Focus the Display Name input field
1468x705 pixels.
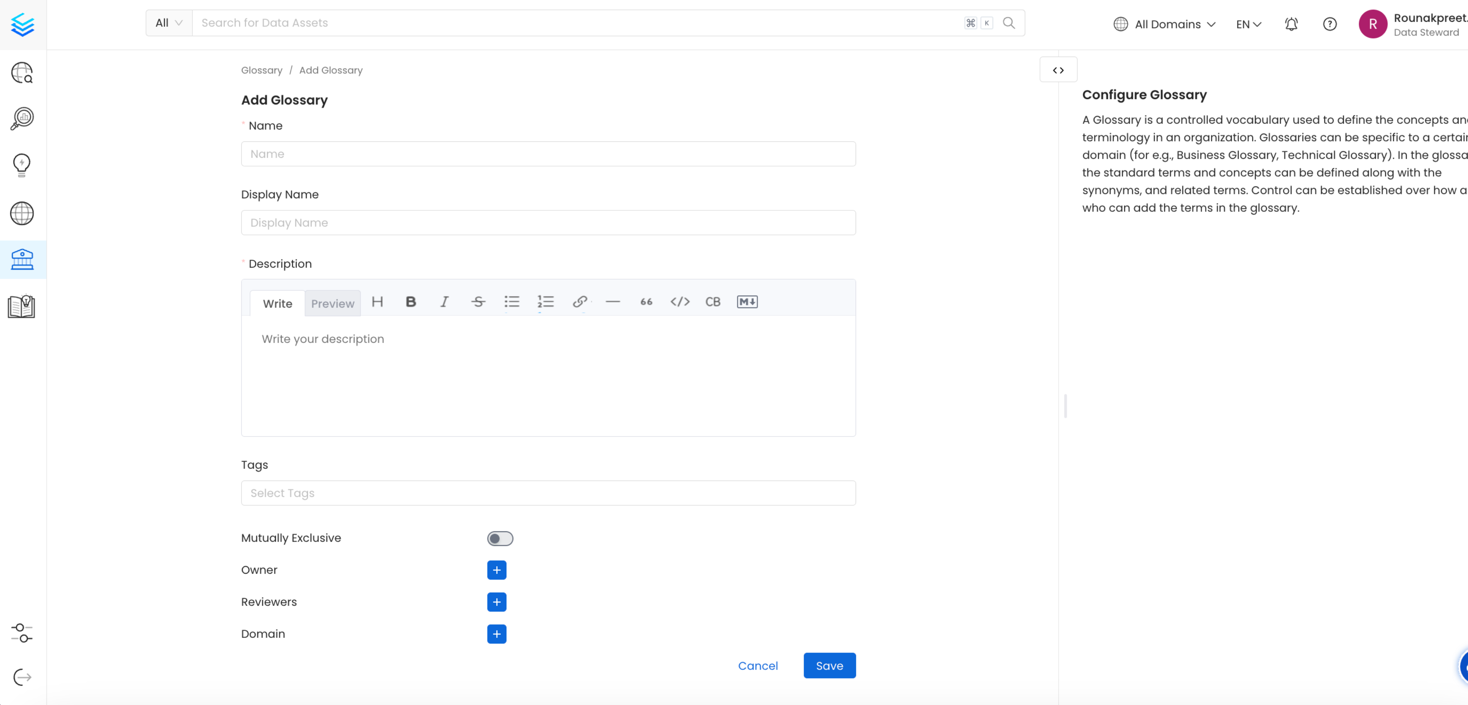tap(548, 223)
